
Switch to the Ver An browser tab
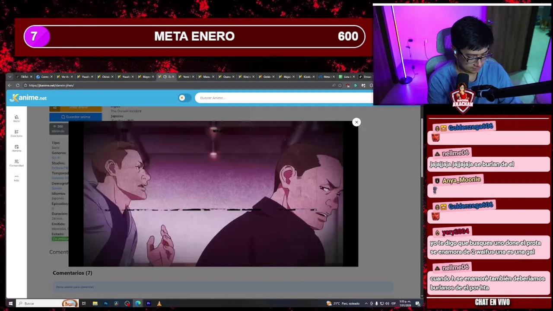65,76
